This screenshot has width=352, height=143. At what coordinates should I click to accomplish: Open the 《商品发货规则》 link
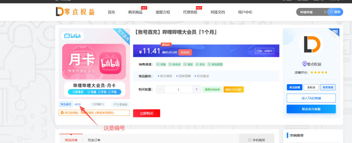pyautogui.click(x=104, y=113)
